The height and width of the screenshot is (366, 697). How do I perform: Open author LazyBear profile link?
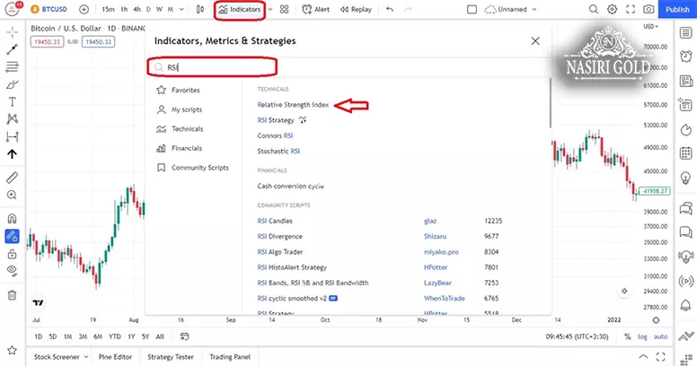(437, 283)
